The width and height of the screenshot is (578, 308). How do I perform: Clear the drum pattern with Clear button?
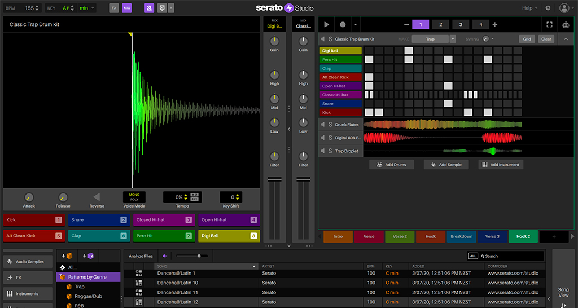pos(546,39)
